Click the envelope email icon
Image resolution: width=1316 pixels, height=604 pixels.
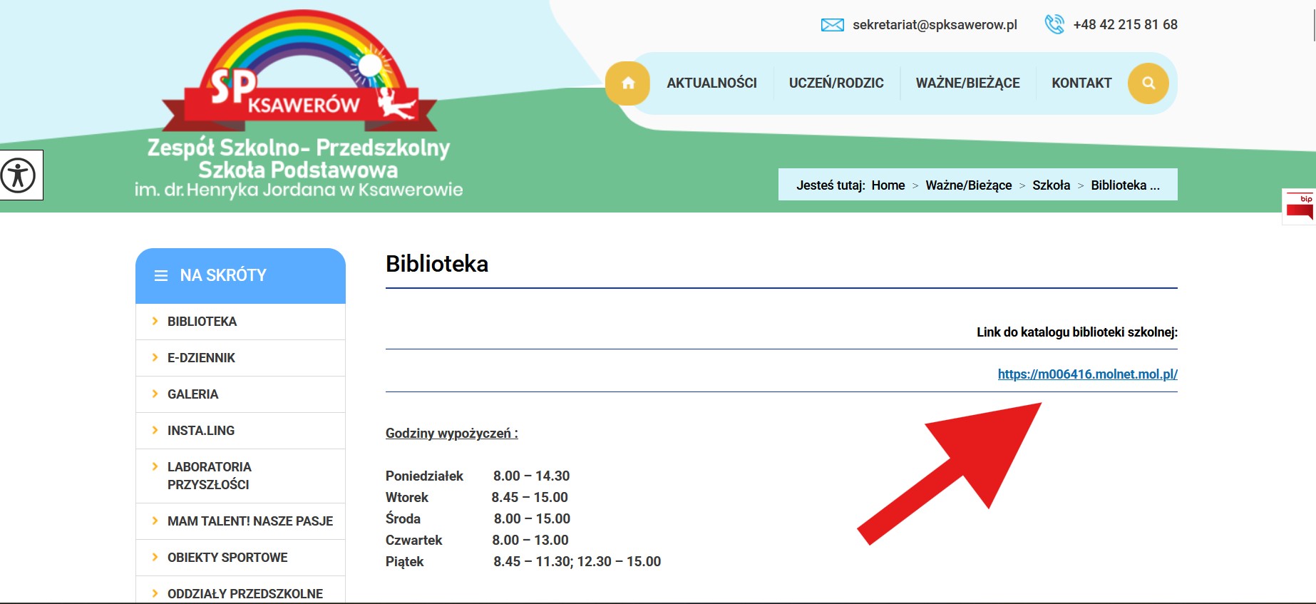(x=832, y=25)
